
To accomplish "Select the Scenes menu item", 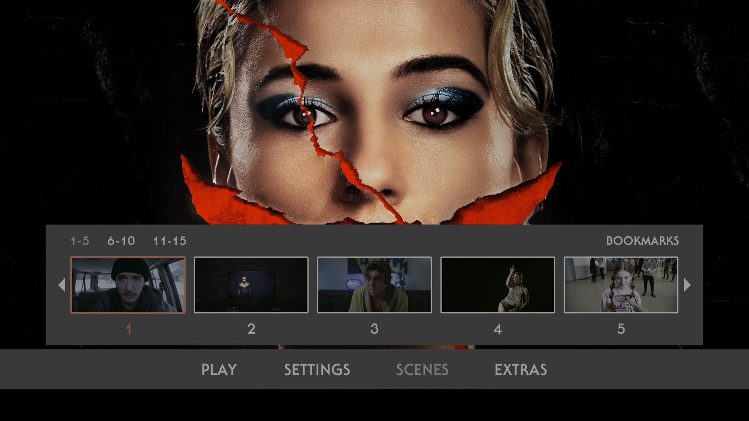I will (x=422, y=370).
